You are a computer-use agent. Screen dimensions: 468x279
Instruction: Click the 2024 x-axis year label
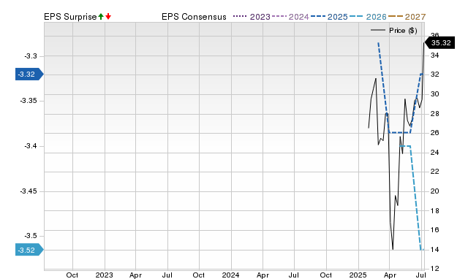(x=230, y=275)
